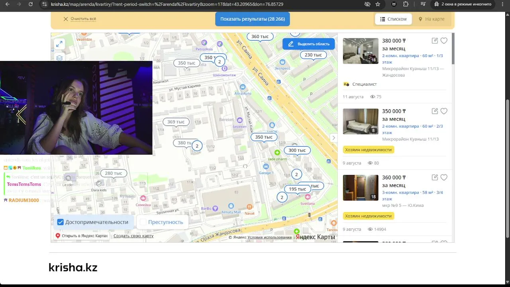Click the Микрорайон Куаныш 11/13 address of the 350 000 ₸ listing
The width and height of the screenshot is (510, 287).
[x=410, y=139]
